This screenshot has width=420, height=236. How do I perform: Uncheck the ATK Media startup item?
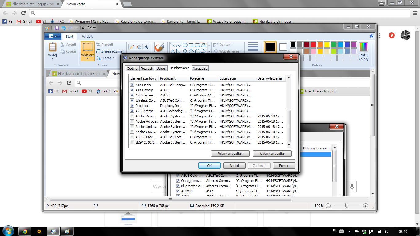132,85
